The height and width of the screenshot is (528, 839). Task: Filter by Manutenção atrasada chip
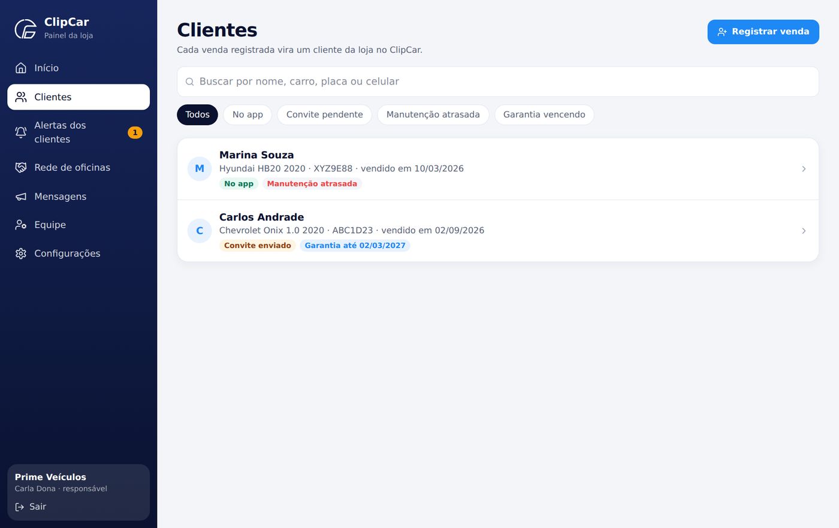click(x=433, y=114)
